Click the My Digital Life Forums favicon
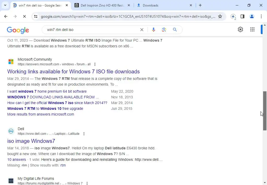This screenshot has height=185, width=267. [x=11, y=181]
